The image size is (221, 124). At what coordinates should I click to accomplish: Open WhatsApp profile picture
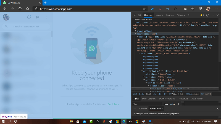point(6,17)
